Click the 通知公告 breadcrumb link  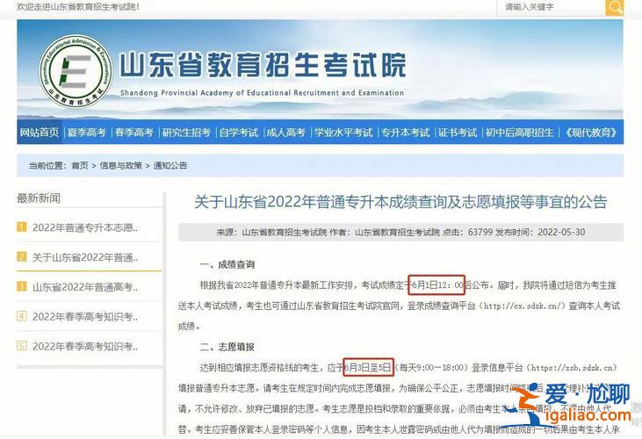point(170,166)
